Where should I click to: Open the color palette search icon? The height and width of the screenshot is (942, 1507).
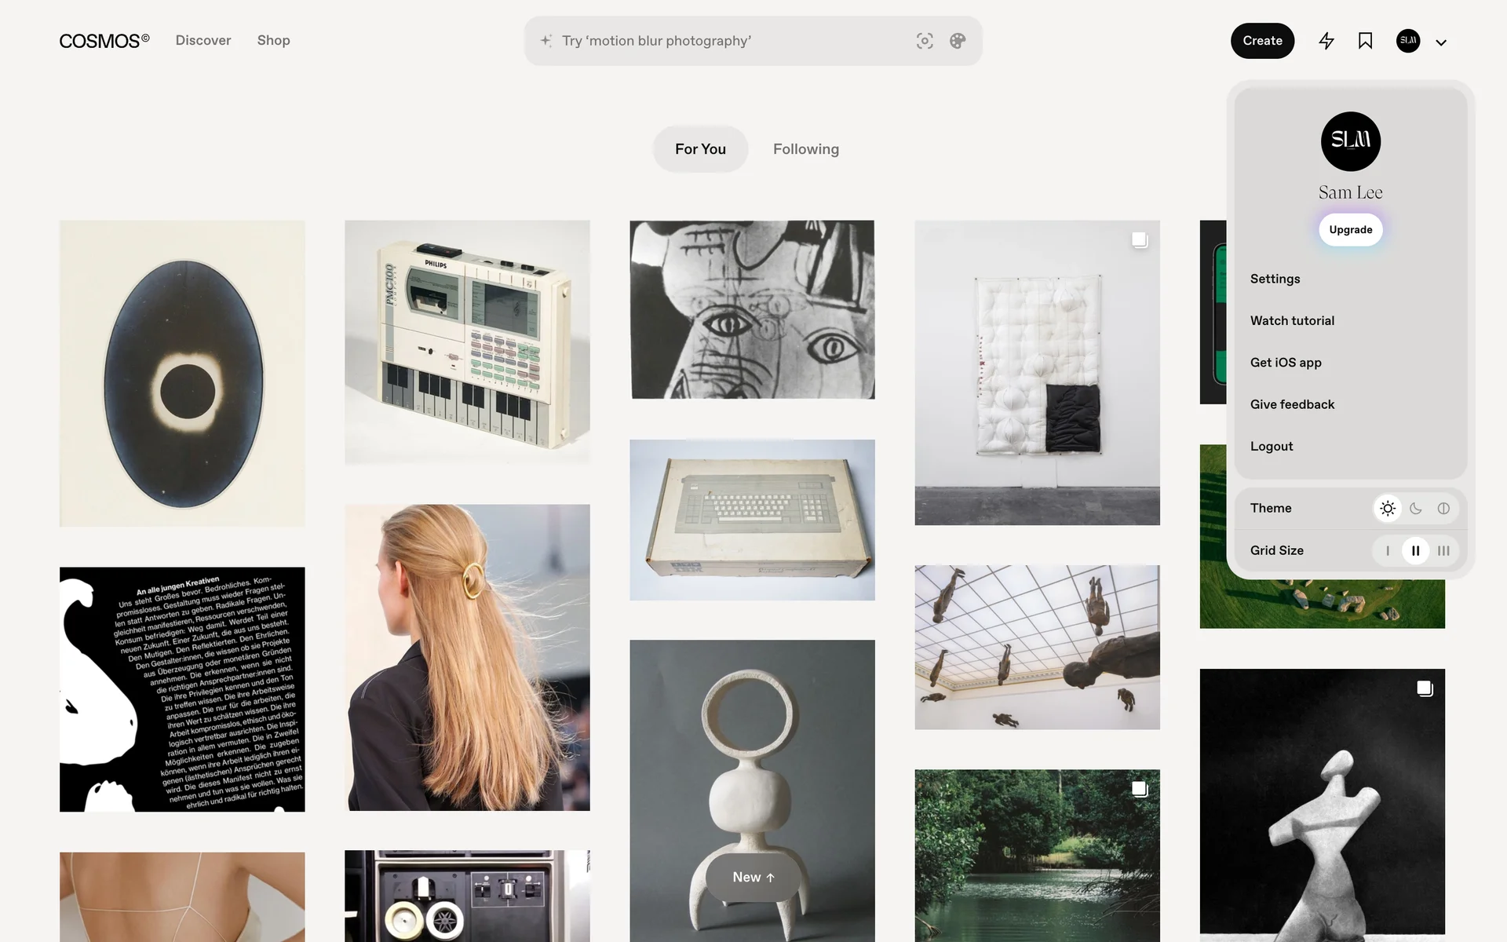[958, 41]
